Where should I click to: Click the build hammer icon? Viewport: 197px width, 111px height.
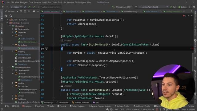113,7
